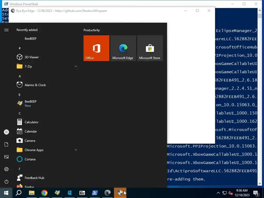This screenshot has width=264, height=198.
Task: Click PowerShell scrollbar up arrow
Action: (x=260, y=10)
